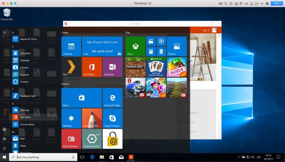The image size is (285, 162).
Task: Open the Autodesk SketchBook tile
Action: [x=92, y=118]
